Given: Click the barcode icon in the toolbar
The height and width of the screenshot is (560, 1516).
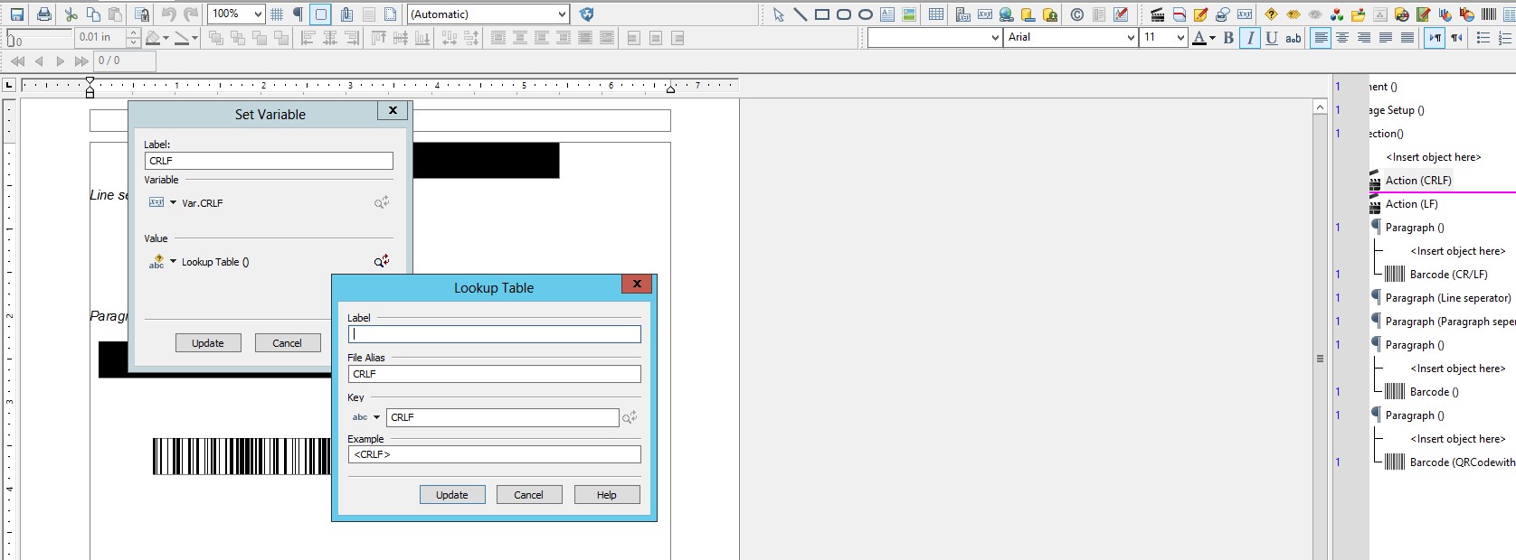Looking at the screenshot, I should [1489, 14].
